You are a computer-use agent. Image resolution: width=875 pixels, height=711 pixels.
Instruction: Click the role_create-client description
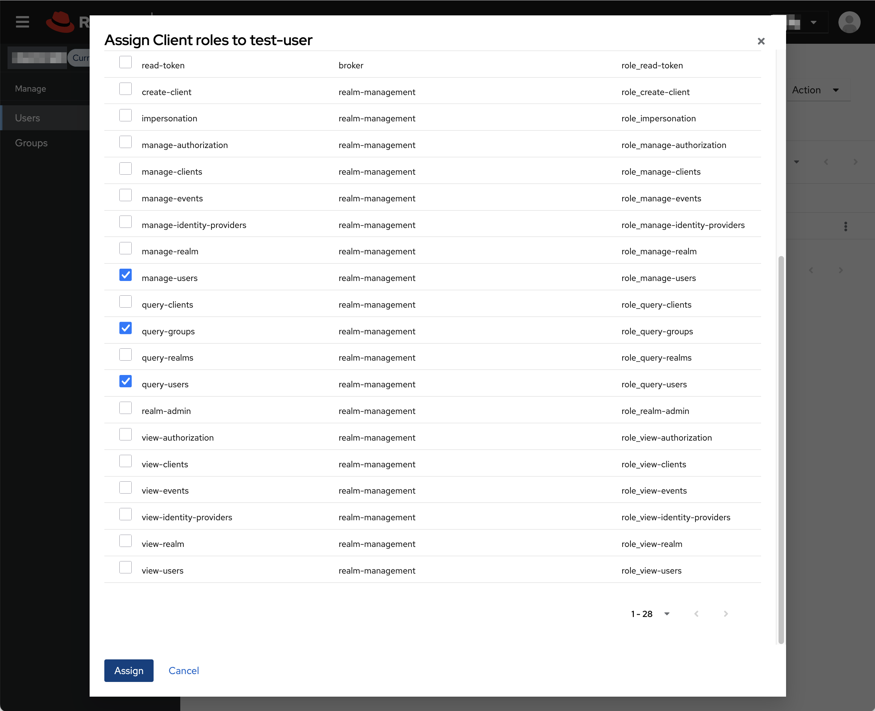(655, 92)
